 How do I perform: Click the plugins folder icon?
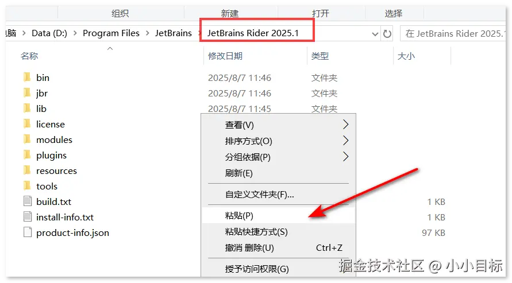(27, 155)
